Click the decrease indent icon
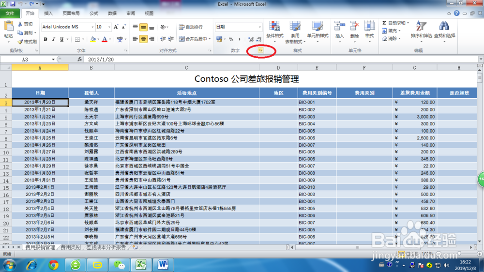Image resolution: width=484 pixels, height=272 pixels. (x=163, y=39)
